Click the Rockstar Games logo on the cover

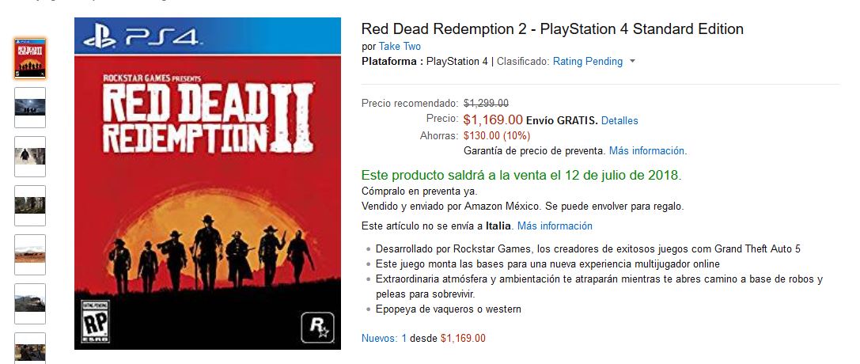[x=317, y=328]
